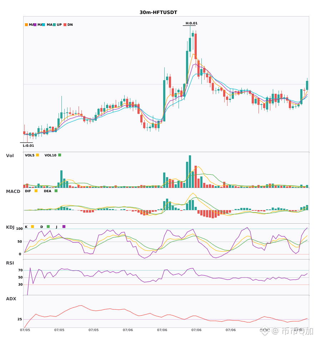Viewport: 316px width, 340px height.
Task: Click the MACD panel label
Action: coord(13,191)
